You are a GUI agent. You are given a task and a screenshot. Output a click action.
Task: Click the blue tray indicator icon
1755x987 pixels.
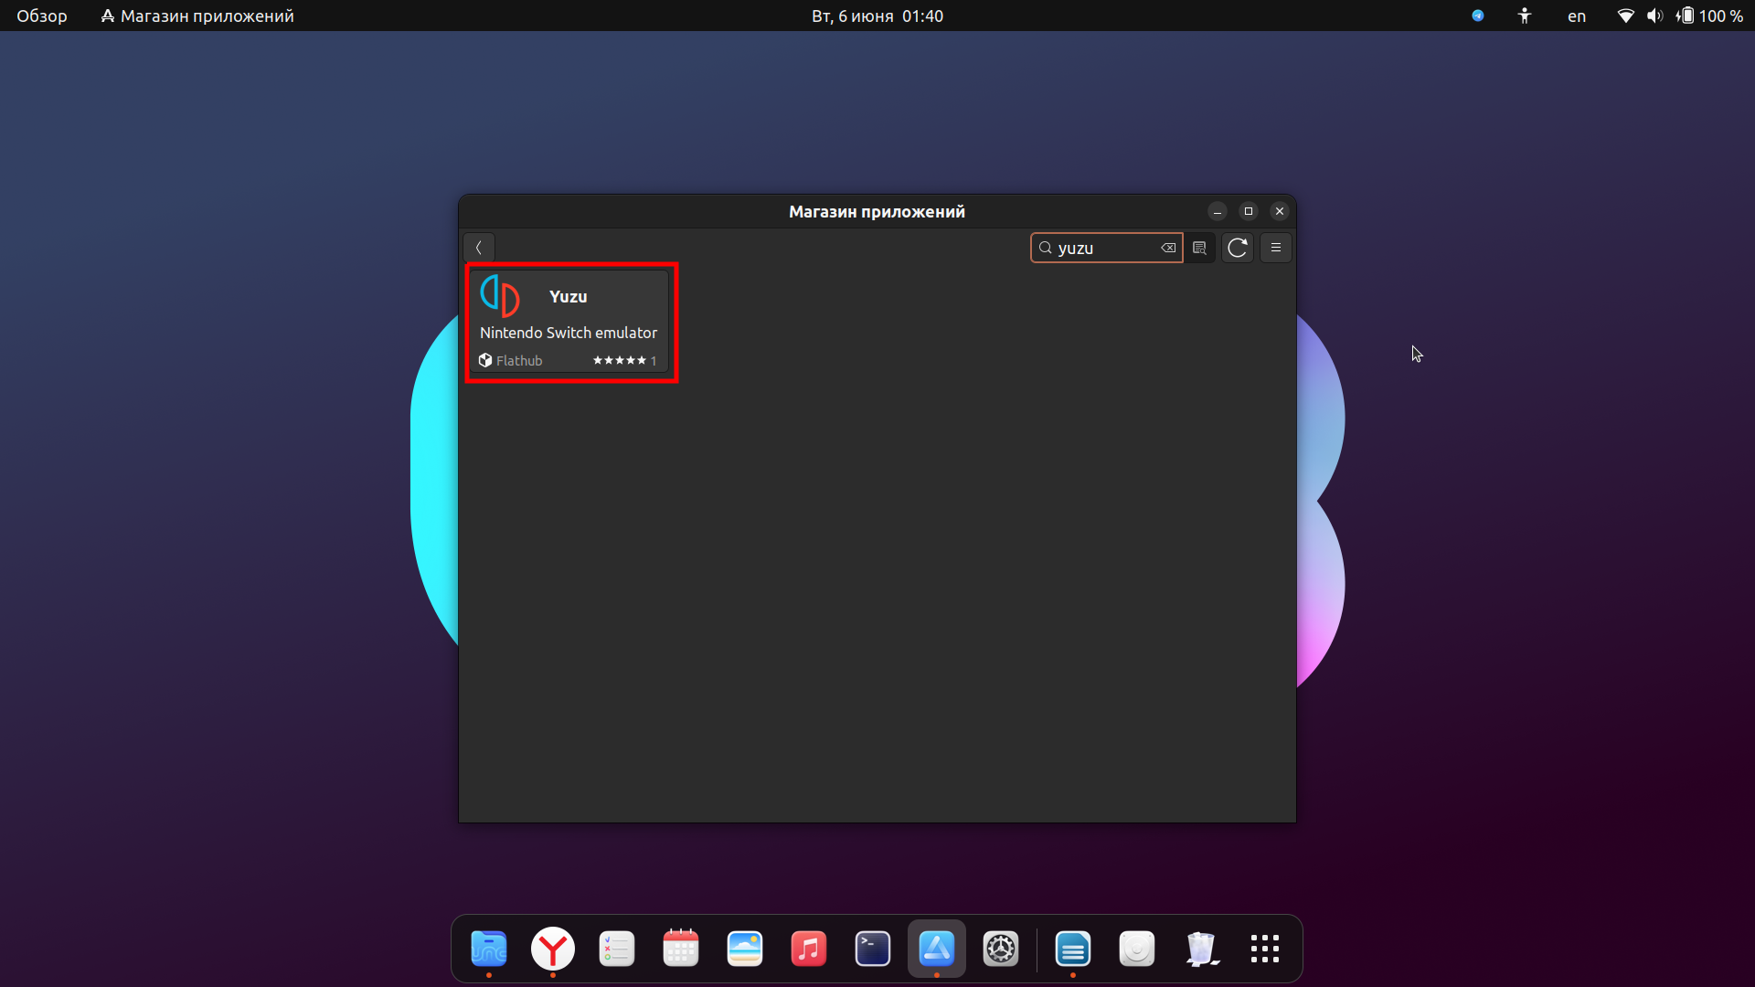click(1478, 16)
